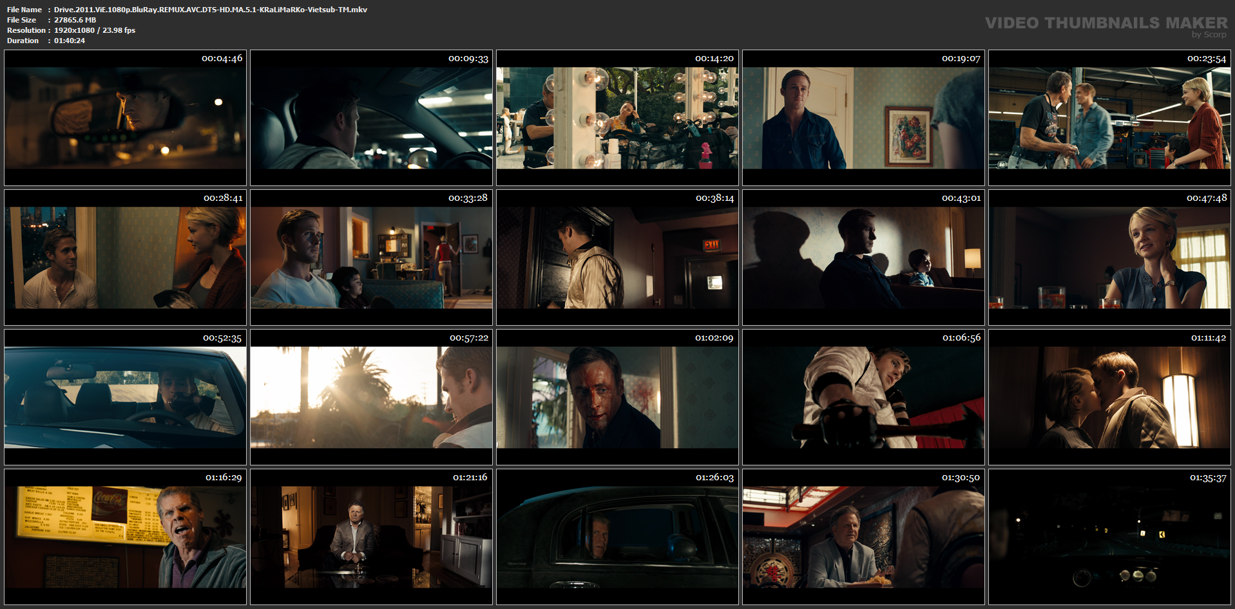This screenshot has height=609, width=1235.
Task: Click the duration value 01:40:24
Action: (x=70, y=41)
